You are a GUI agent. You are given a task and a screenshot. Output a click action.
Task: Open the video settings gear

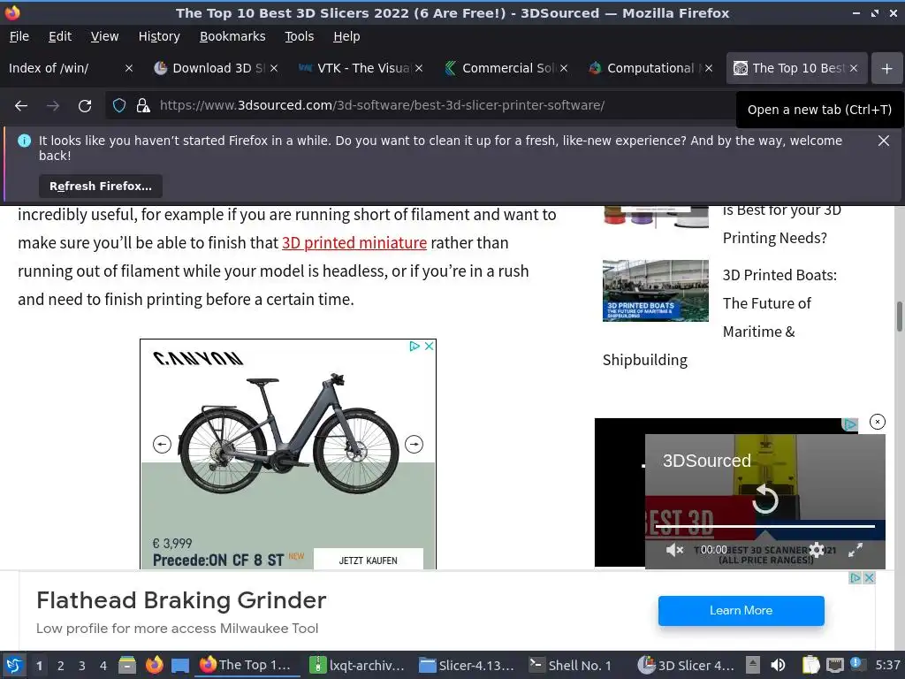coord(817,550)
